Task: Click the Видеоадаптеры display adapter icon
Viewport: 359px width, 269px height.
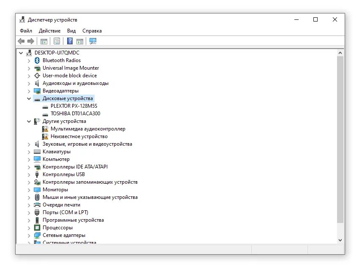Action: point(37,91)
